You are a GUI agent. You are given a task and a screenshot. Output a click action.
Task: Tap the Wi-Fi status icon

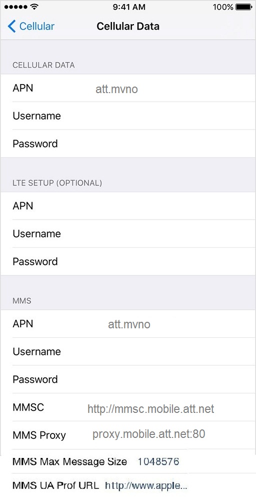pos(33,7)
